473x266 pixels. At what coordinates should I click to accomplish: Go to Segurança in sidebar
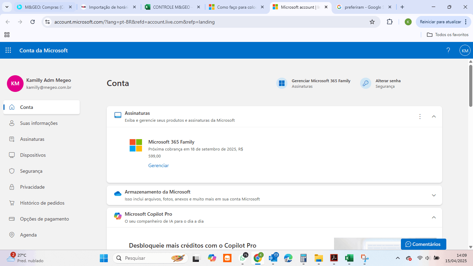coord(31,171)
